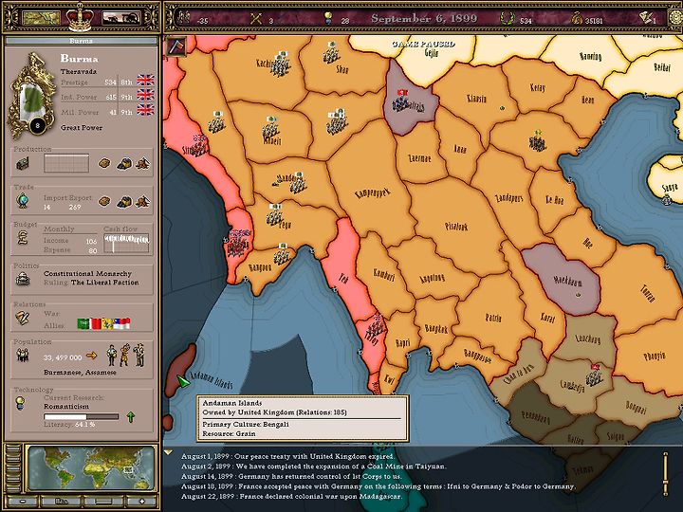Open the Population people group icon
This screenshot has height=512, width=683.
pyautogui.click(x=22, y=356)
